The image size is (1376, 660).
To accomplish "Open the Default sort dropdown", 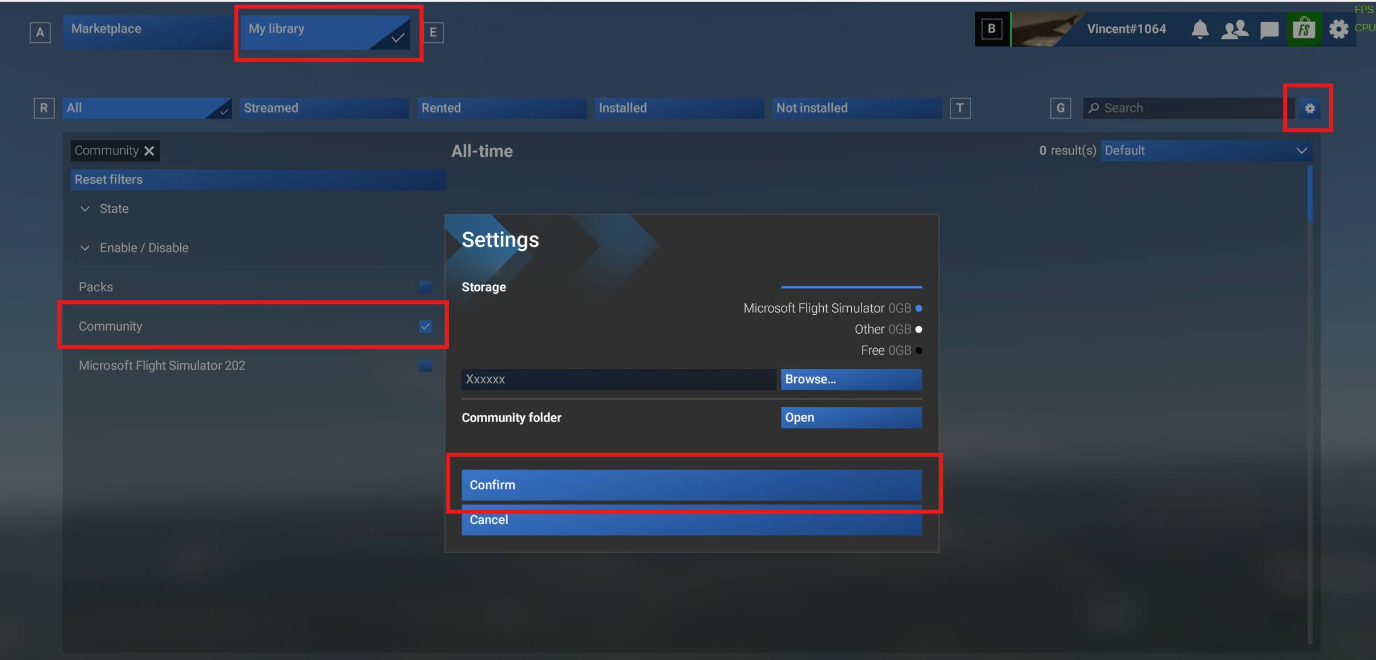I will (x=1205, y=151).
